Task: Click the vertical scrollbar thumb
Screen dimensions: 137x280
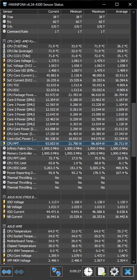Action: (133, 130)
